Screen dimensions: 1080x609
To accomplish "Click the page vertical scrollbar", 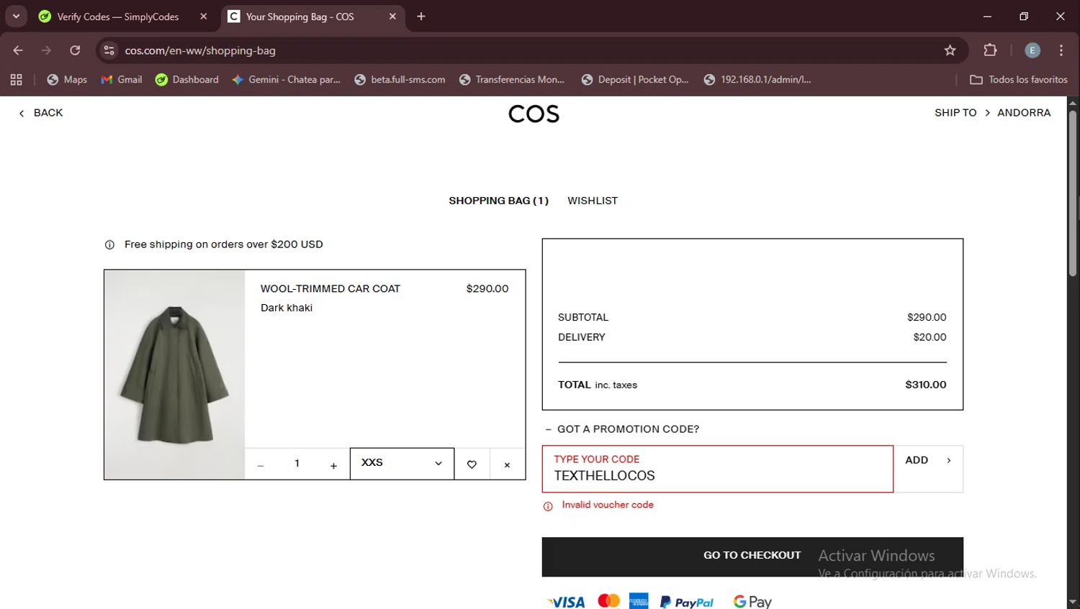I will (x=1073, y=194).
